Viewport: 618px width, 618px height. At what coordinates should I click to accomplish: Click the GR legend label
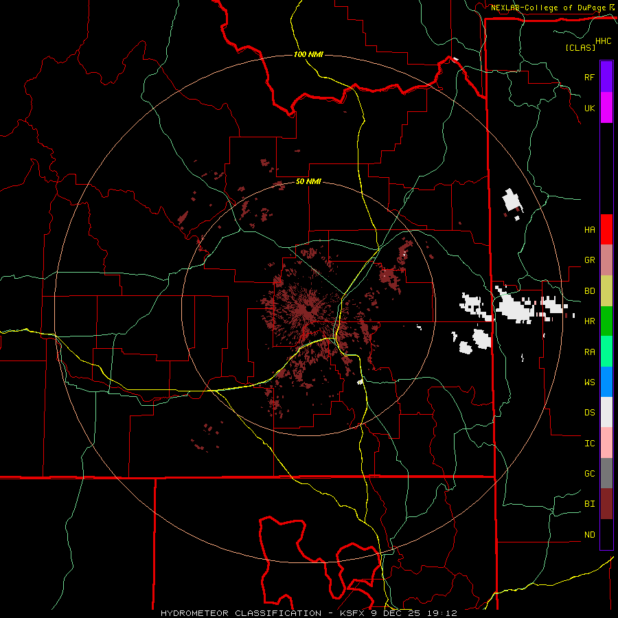pyautogui.click(x=589, y=260)
